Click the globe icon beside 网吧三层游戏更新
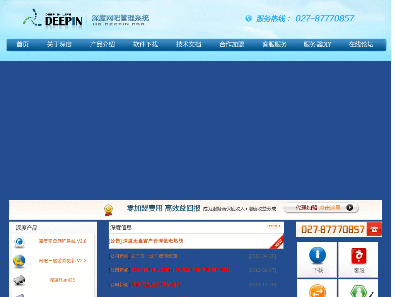The width and height of the screenshot is (396, 297). pyautogui.click(x=19, y=261)
